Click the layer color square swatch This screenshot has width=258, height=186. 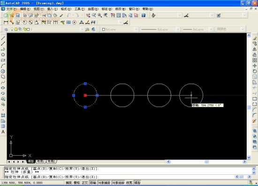(28, 29)
